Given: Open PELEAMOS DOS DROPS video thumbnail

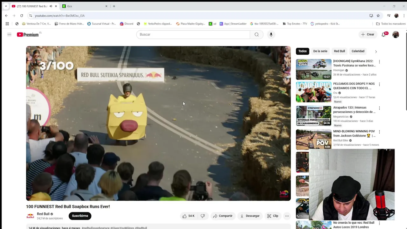Looking at the screenshot, I should [314, 92].
